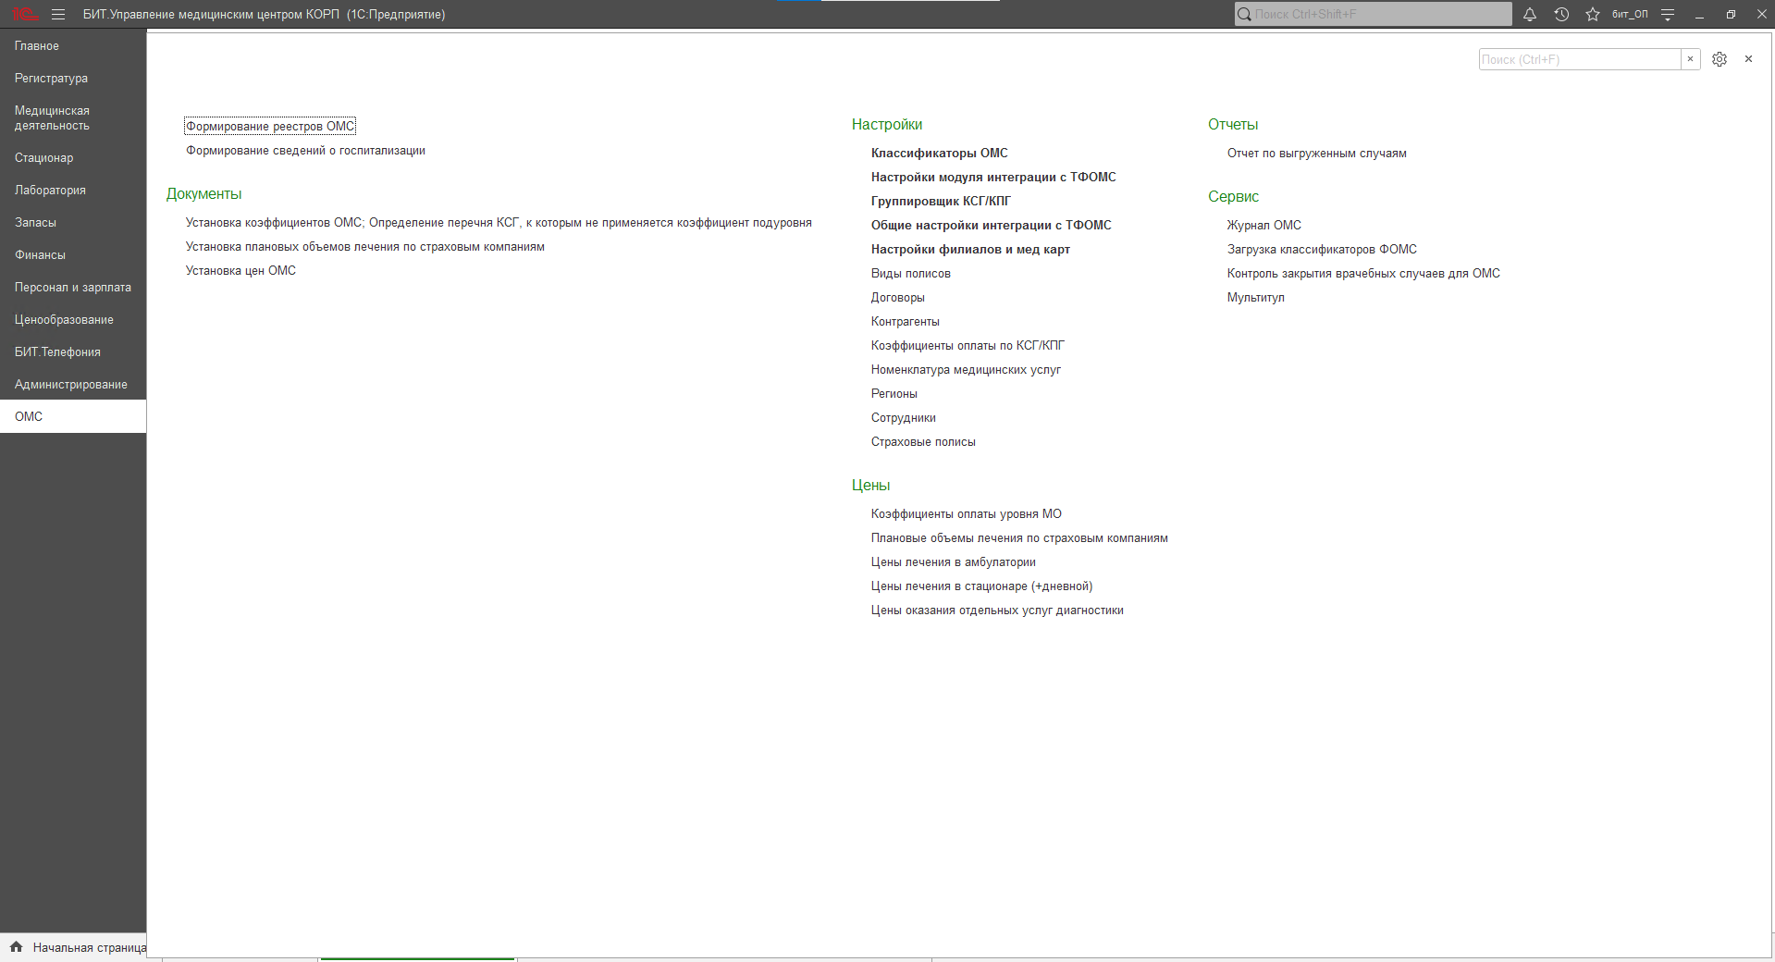Open Страховые полисы
Viewport: 1775px width, 962px height.
click(x=923, y=441)
